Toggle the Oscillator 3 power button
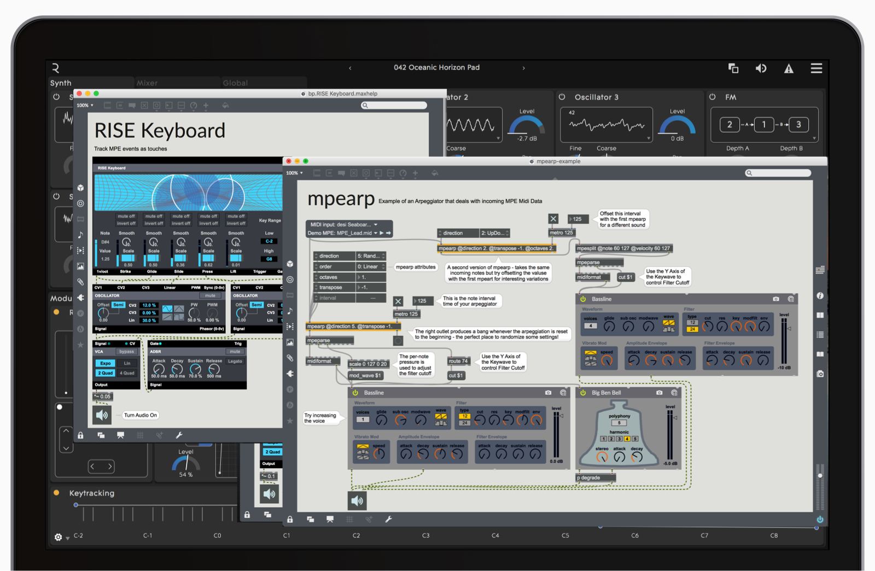The width and height of the screenshot is (875, 571). tap(562, 97)
